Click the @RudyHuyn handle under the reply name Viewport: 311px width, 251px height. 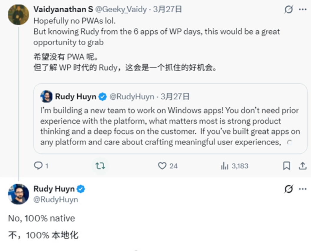point(56,200)
